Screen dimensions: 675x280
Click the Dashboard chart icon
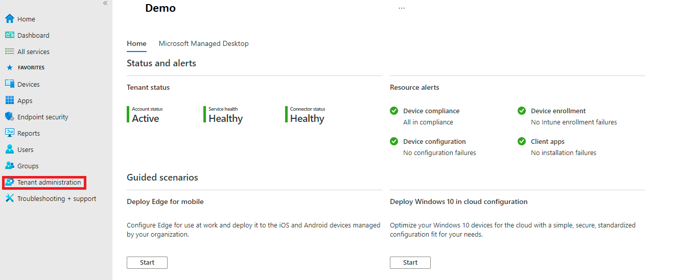point(10,35)
